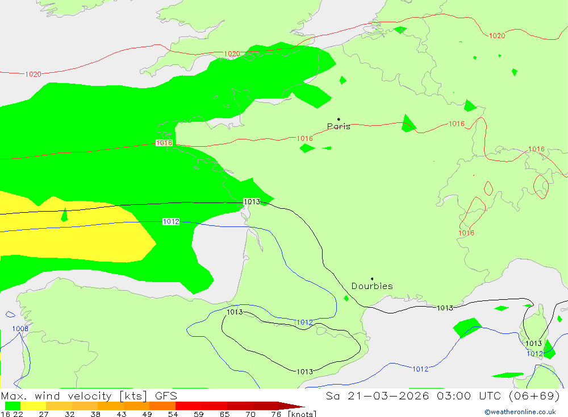This screenshot has height=417, width=568.
Task: Pick the bright green legend swatch
Action: [12, 406]
